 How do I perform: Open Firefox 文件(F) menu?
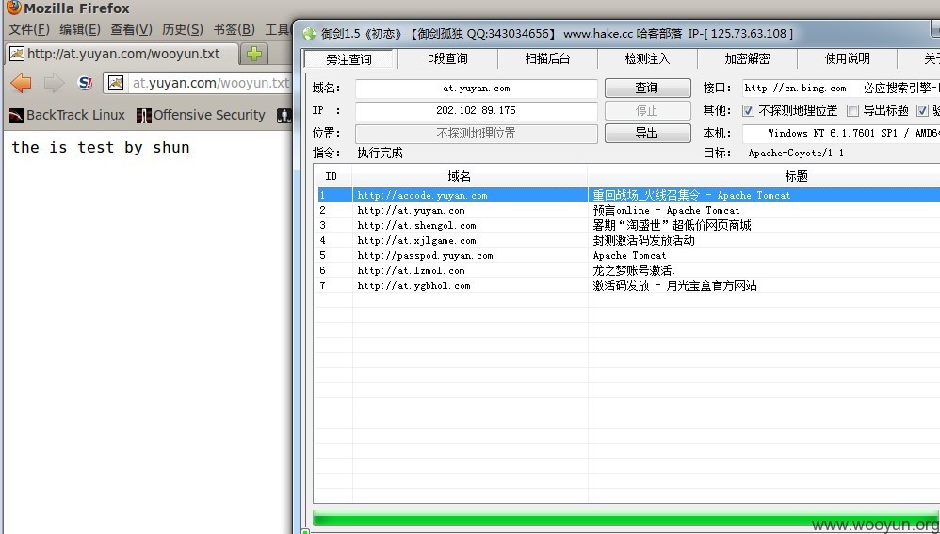click(29, 29)
